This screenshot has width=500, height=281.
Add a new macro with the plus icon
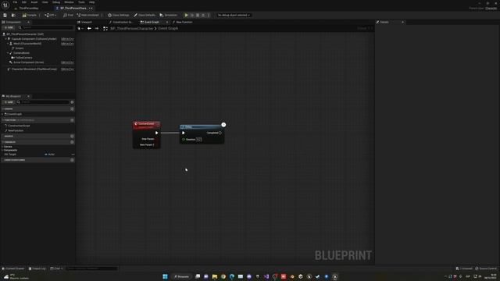pos(72,137)
